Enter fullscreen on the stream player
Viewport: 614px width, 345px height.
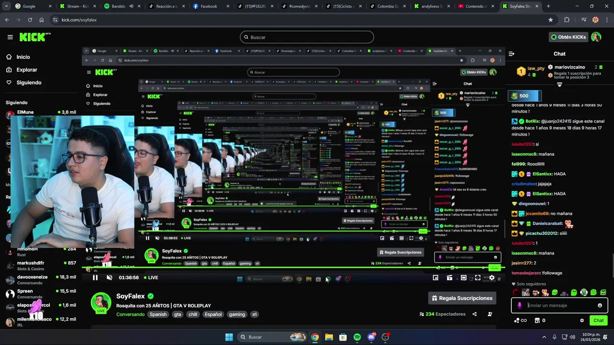[x=478, y=277]
